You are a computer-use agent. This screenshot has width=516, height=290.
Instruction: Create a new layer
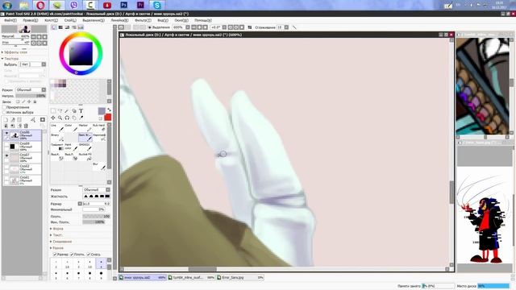pos(6,120)
